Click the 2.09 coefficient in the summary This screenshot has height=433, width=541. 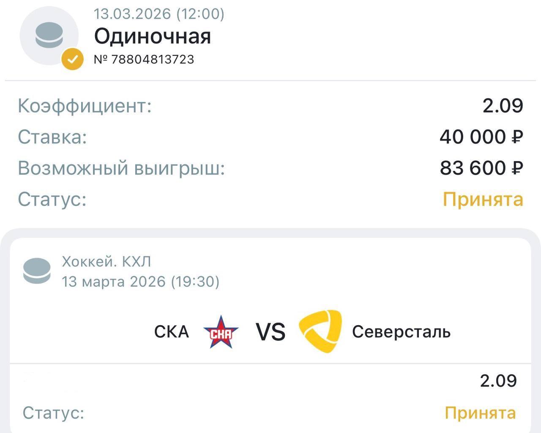pyautogui.click(x=503, y=106)
